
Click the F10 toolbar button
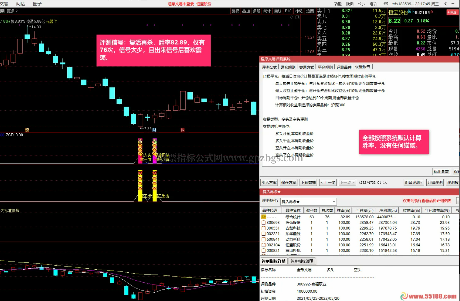[x=288, y=11]
